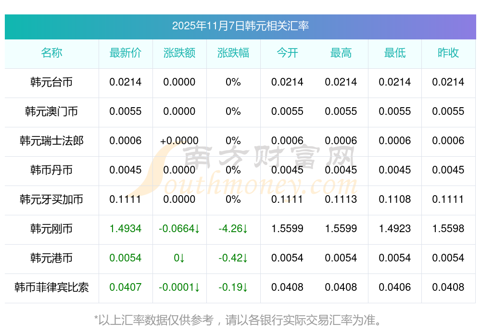The image size is (481, 335).
Task: Click the table title 2025年11月7日韩元相关汇率
Action: pyautogui.click(x=240, y=26)
